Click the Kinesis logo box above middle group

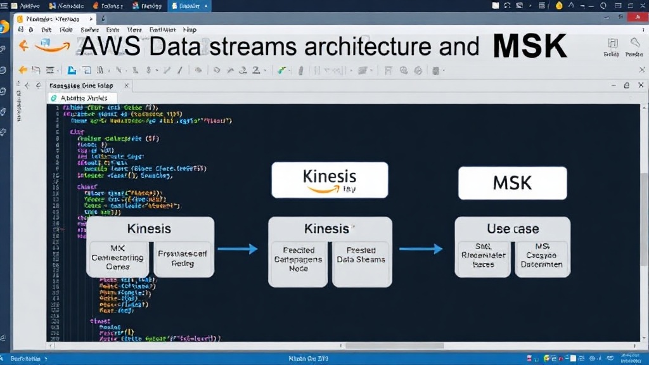click(x=330, y=180)
